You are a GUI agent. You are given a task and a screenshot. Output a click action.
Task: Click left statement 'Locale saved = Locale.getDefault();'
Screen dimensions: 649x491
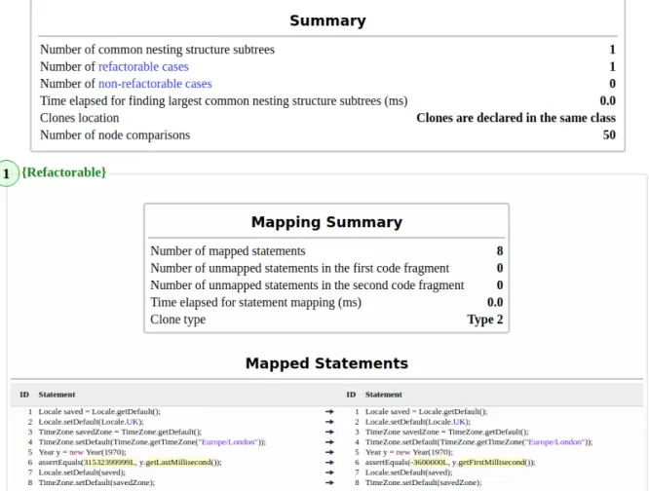(99, 411)
